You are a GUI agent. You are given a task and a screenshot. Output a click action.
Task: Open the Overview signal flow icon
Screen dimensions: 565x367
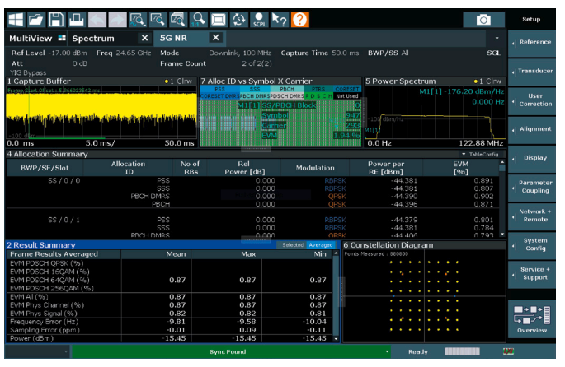point(532,319)
